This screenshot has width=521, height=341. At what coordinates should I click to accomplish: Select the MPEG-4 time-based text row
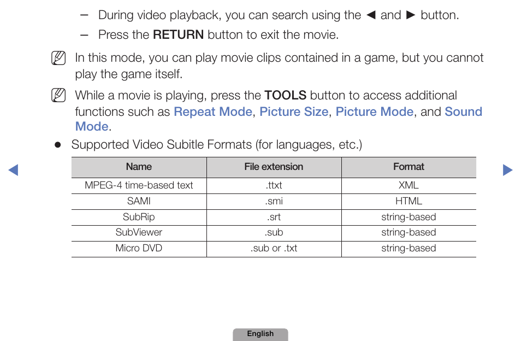274,186
